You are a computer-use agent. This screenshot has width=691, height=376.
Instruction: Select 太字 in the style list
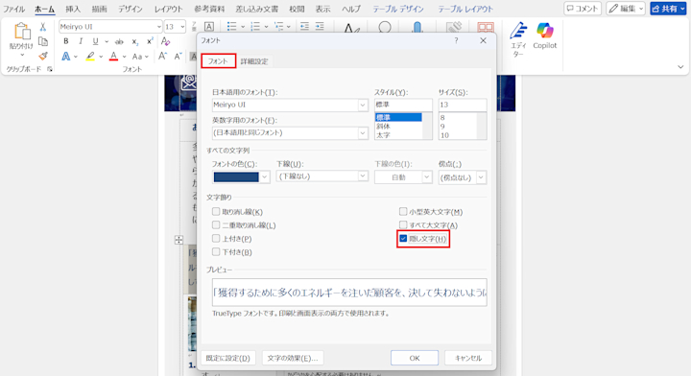tap(383, 135)
